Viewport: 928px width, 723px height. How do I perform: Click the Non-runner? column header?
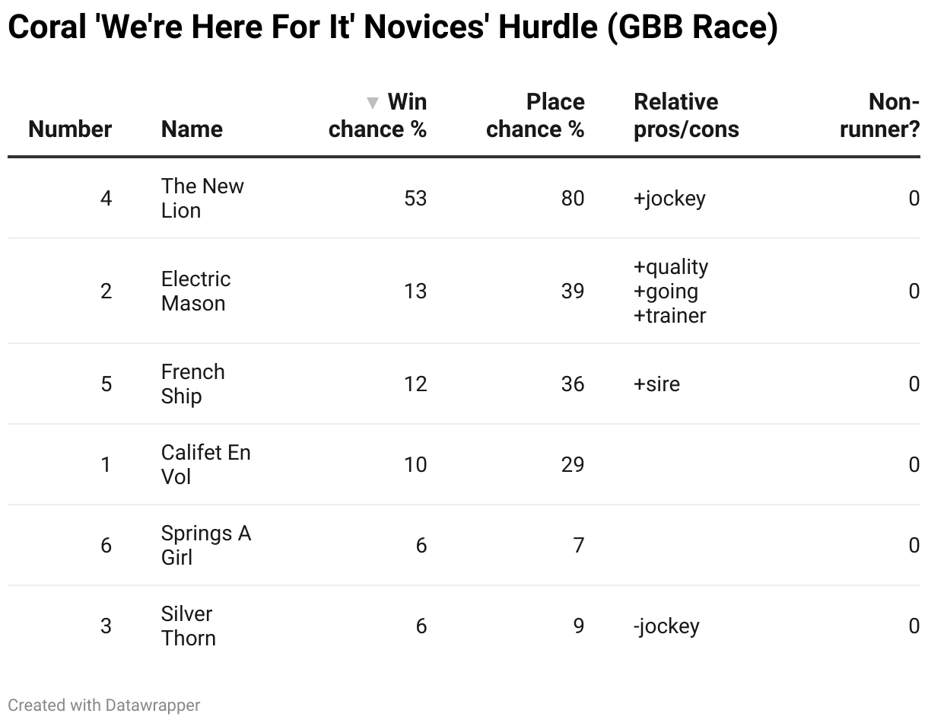click(880, 116)
